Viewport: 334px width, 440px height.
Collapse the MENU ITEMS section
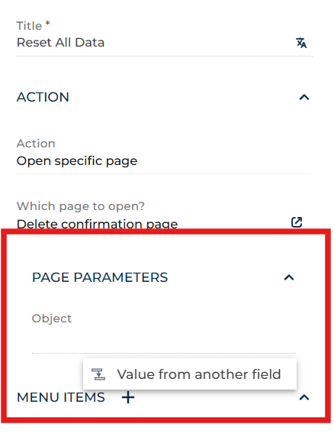[304, 397]
